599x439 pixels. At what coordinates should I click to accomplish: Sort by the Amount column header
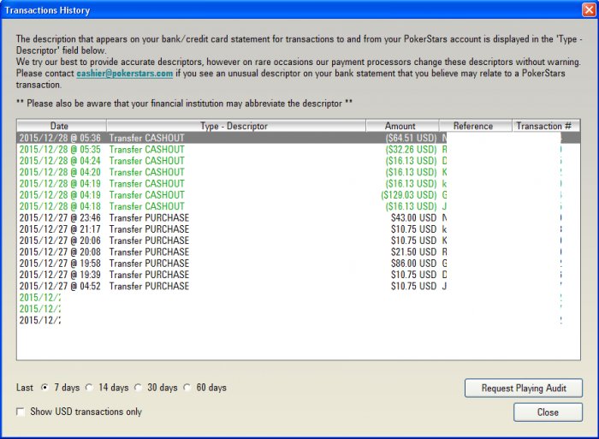pos(403,126)
